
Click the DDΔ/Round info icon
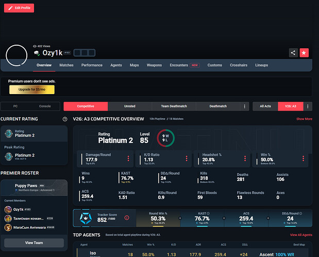coord(300,213)
